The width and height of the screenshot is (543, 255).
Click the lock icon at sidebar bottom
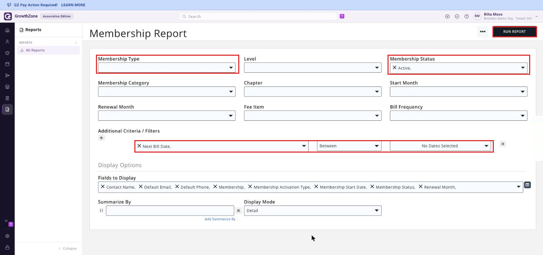click(x=7, y=247)
